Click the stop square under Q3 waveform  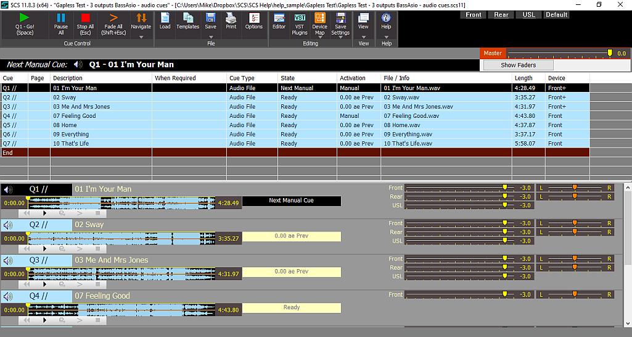pos(97,284)
